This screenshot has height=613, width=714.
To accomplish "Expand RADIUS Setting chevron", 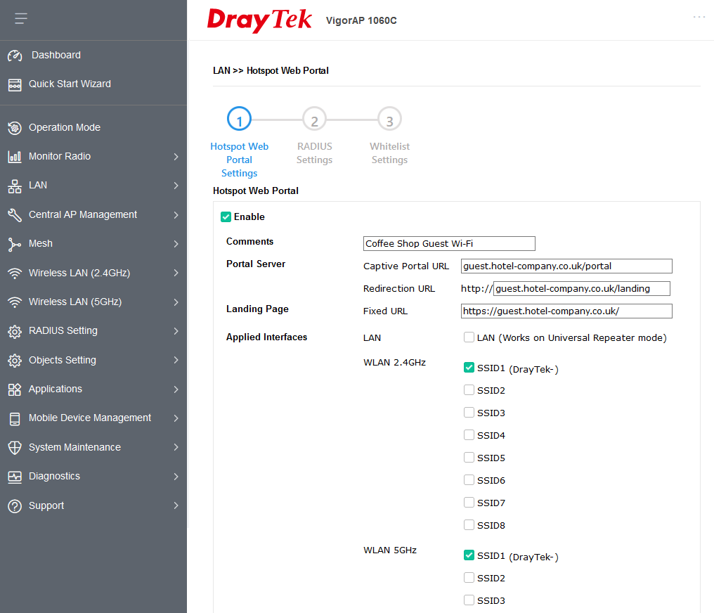I will tap(176, 331).
